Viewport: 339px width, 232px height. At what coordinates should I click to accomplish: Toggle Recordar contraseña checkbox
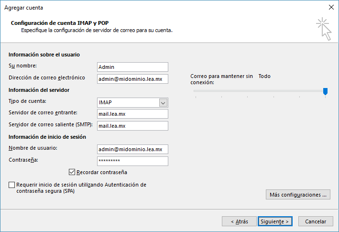pyautogui.click(x=72, y=172)
